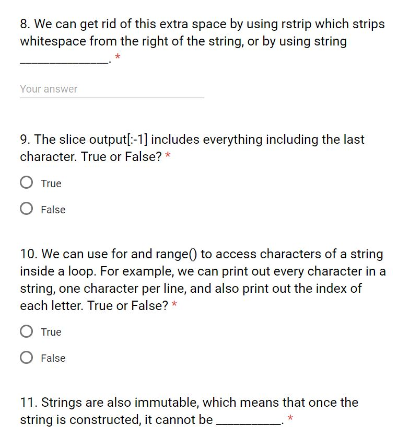Choose True under the slice output question
The width and height of the screenshot is (398, 435).
[26, 182]
